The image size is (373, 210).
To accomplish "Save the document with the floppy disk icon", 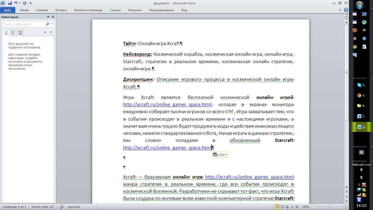I will 10,3.
